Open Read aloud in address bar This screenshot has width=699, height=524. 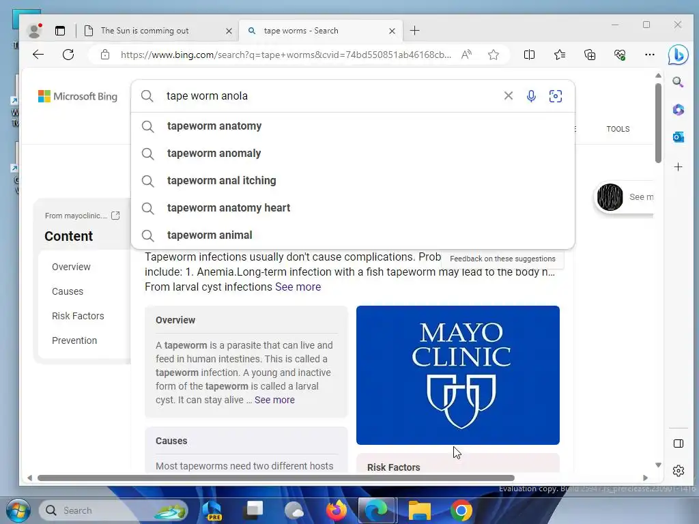pos(466,55)
